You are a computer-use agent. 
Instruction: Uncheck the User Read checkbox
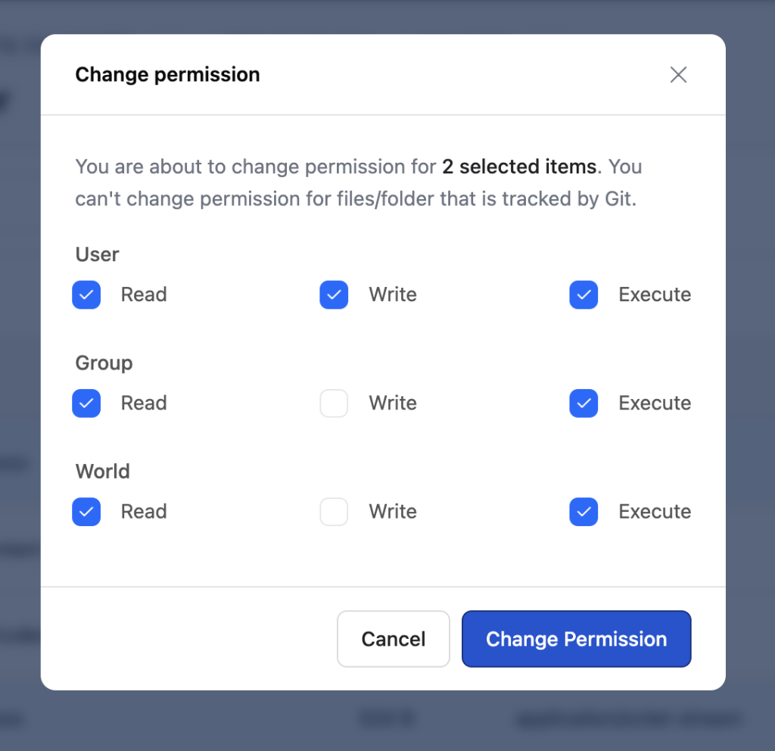click(x=86, y=294)
